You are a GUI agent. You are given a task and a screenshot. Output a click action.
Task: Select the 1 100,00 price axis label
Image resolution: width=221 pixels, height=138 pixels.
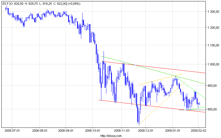213,45
